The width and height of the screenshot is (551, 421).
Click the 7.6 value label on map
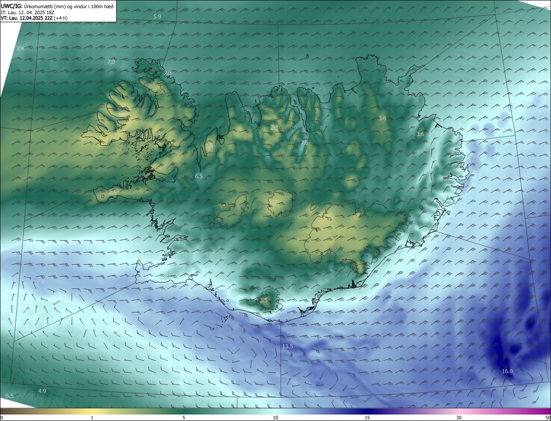pos(304,142)
